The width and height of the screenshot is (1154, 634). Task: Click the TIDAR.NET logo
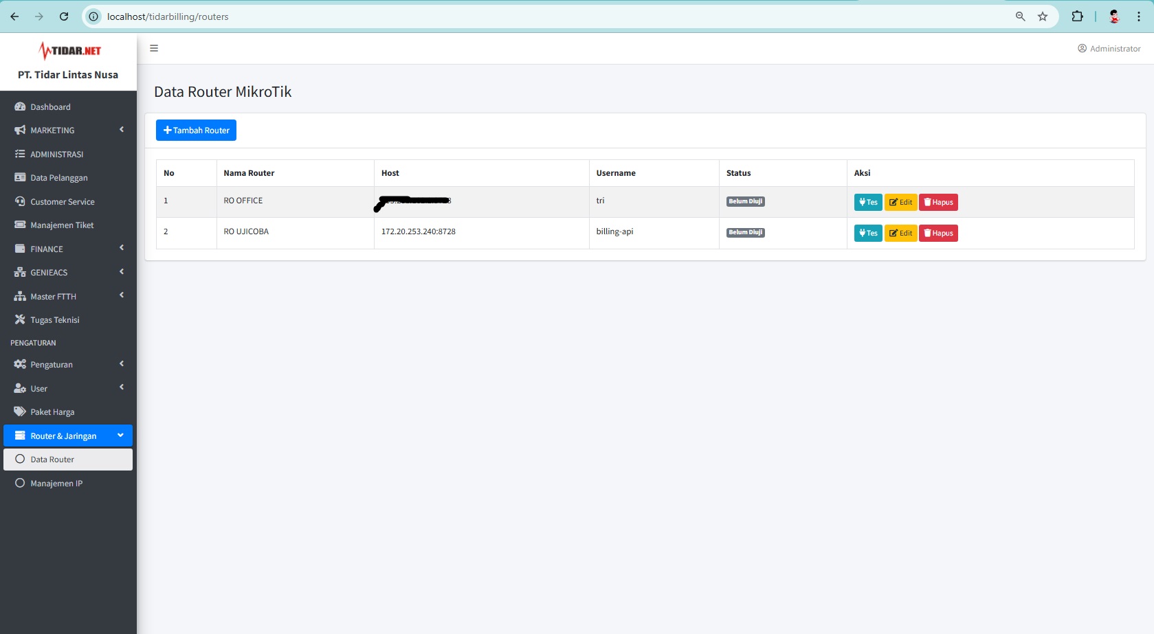(69, 51)
